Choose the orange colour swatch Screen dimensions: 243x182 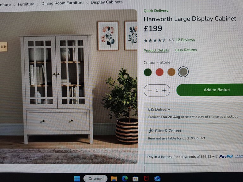coord(171,72)
